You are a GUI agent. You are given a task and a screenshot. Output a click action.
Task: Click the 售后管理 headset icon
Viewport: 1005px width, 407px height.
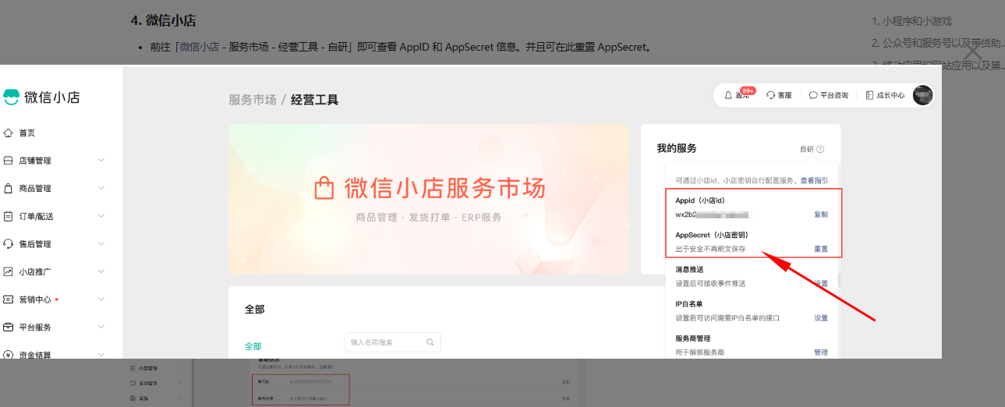(x=9, y=244)
